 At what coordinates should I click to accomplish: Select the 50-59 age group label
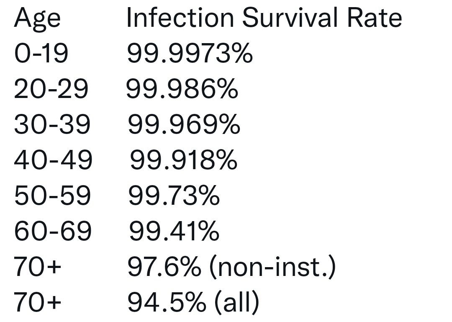(x=52, y=196)
